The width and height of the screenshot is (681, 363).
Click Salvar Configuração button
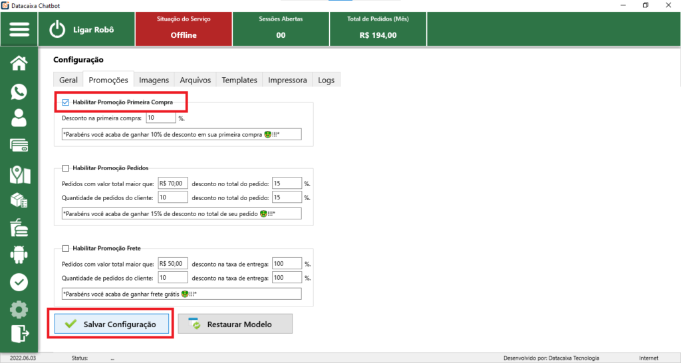111,324
